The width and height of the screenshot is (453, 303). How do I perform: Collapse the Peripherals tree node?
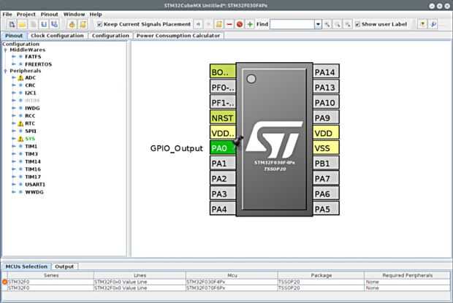pyautogui.click(x=5, y=71)
